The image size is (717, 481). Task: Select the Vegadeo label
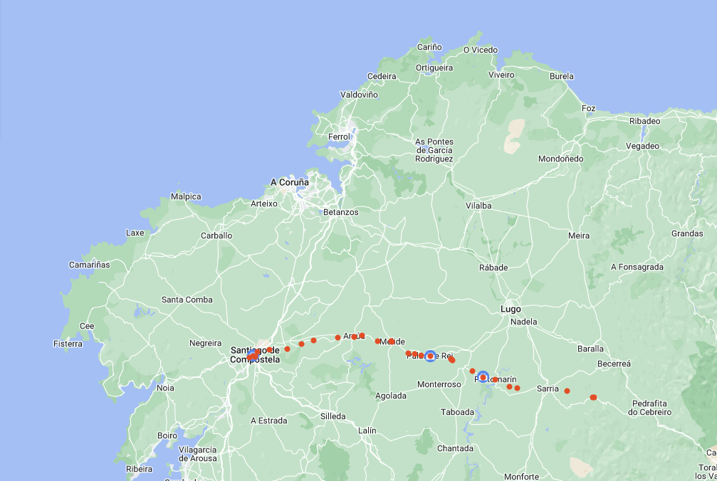click(642, 146)
